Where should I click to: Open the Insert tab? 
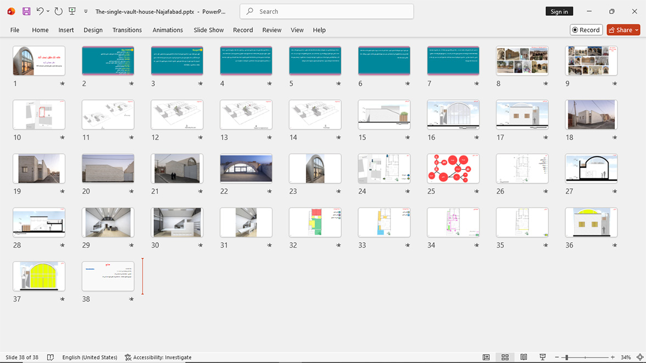[x=66, y=30]
